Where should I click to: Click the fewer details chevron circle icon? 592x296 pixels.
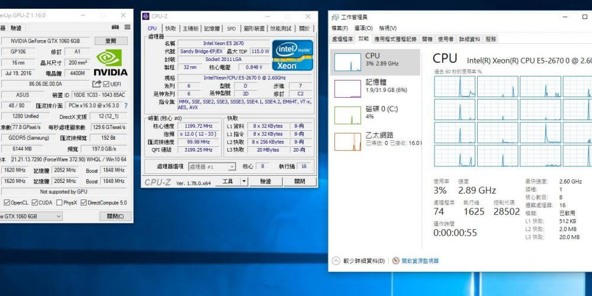coord(336,260)
